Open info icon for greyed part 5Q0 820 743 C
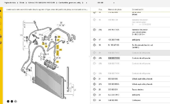The height and width of the screenshot is (104, 170). click(95, 53)
